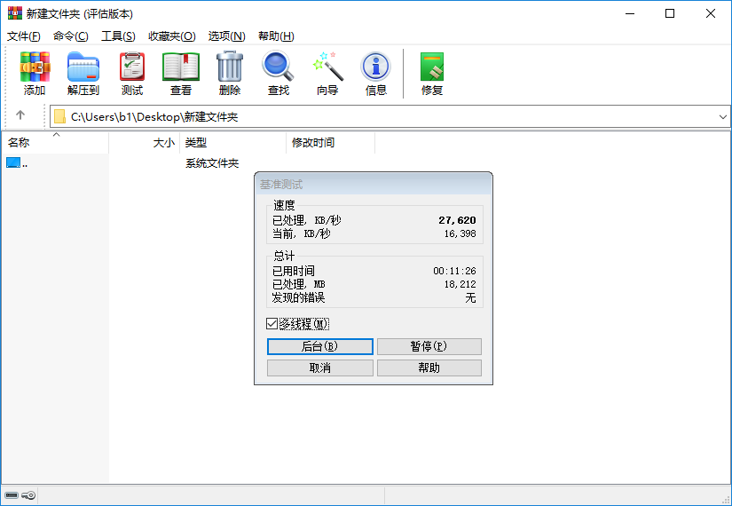Click 取消 (Cancel) in benchmark dialog
732x506 pixels.
click(319, 368)
